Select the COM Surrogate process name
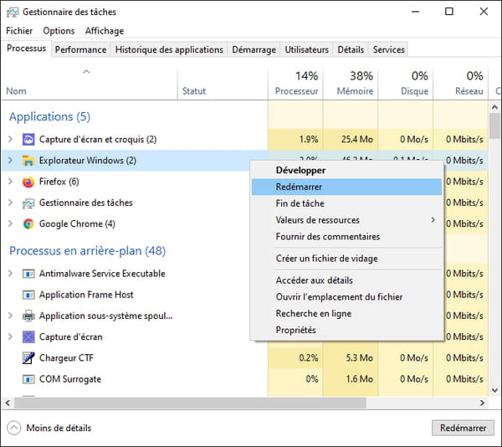502x447 pixels. 70,379
